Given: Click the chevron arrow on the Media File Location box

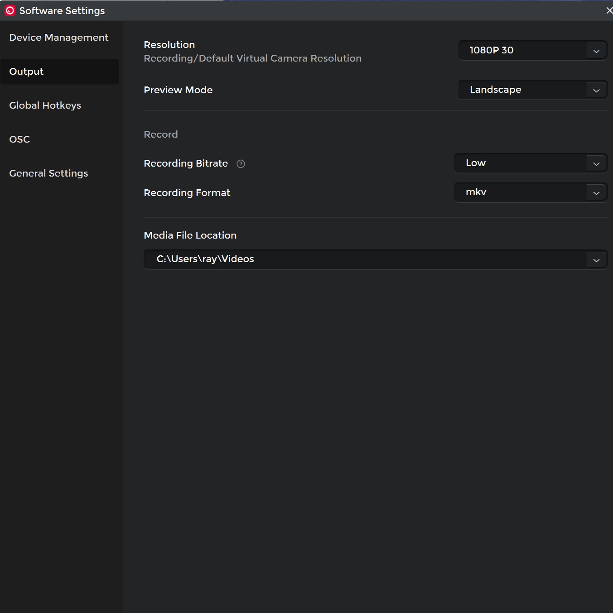Looking at the screenshot, I should (596, 260).
